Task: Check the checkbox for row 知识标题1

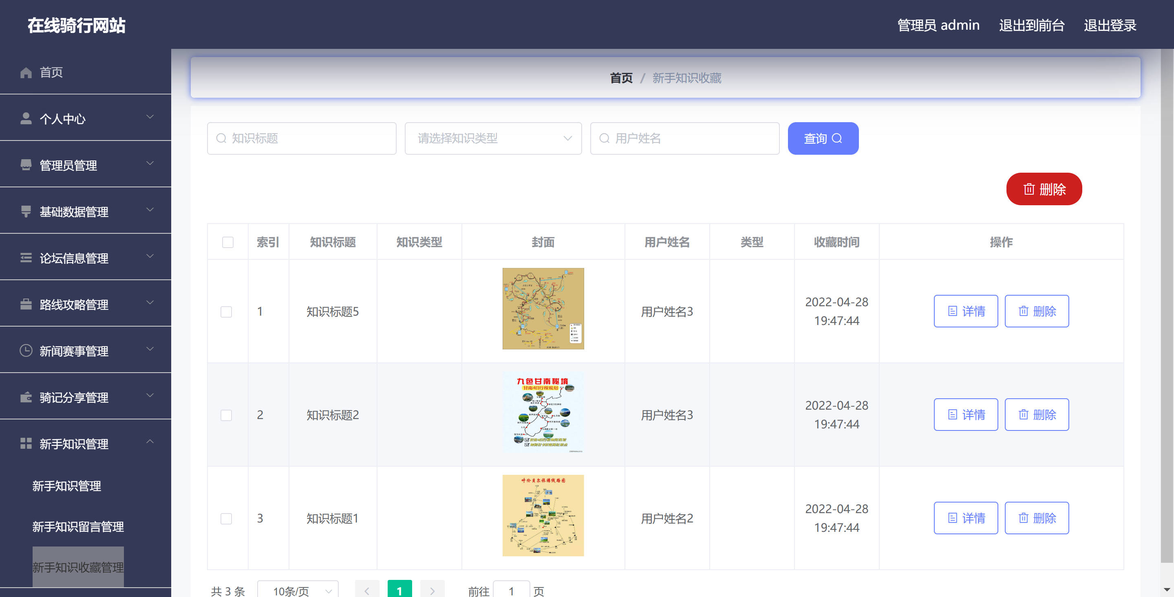Action: (226, 518)
